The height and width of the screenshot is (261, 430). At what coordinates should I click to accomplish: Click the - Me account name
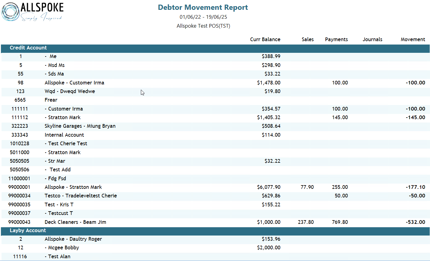coord(50,56)
